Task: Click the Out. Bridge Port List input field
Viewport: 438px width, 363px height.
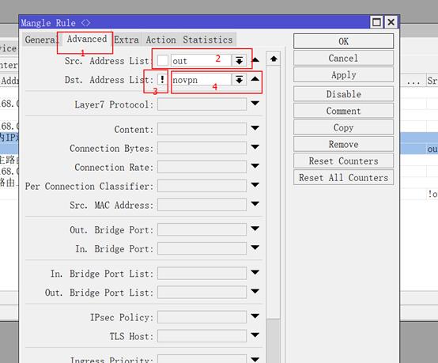Action: coord(202,292)
